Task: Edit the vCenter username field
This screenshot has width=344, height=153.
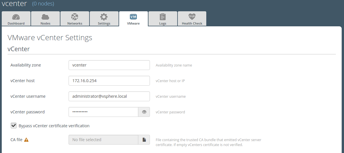Action: point(109,96)
